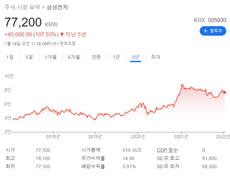Viewport: 230px width, 176px height.
Task: Click the 6만 y-axis label
Action: tap(8, 104)
